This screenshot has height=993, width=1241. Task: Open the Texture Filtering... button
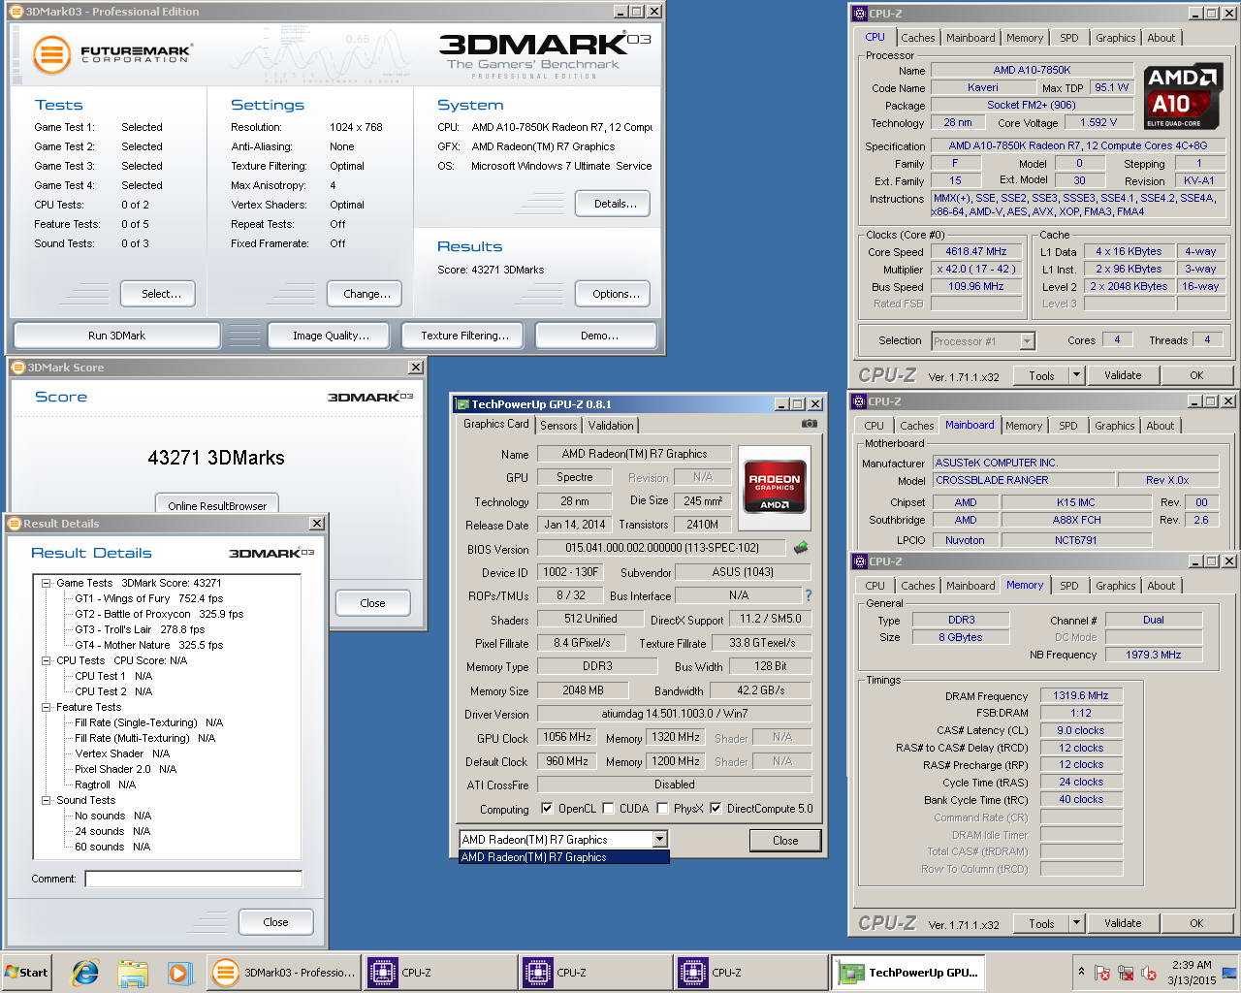pos(464,336)
